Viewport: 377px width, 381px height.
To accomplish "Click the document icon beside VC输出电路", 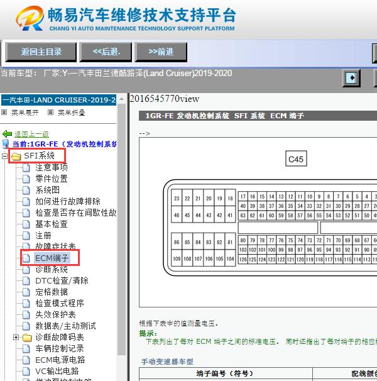I will [x=26, y=372].
